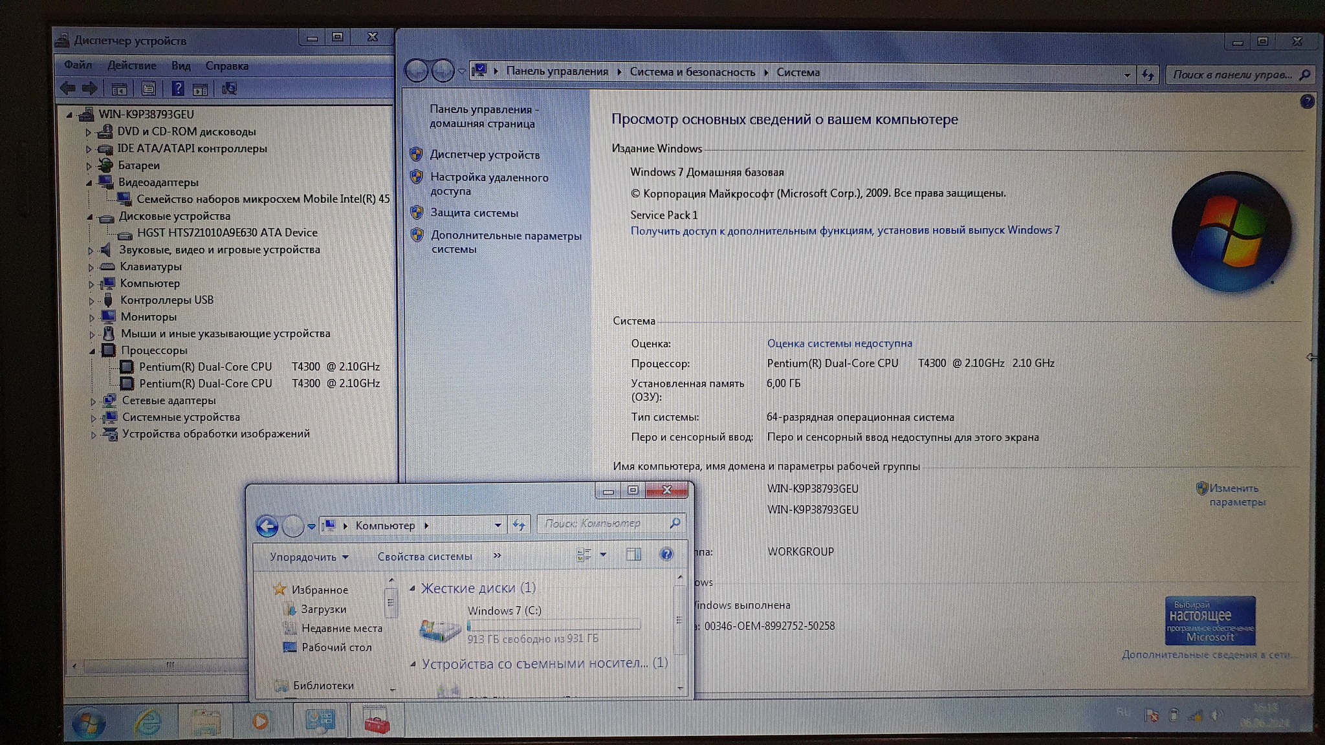Open the Упорядочить dropdown
The image size is (1325, 745).
tap(309, 557)
